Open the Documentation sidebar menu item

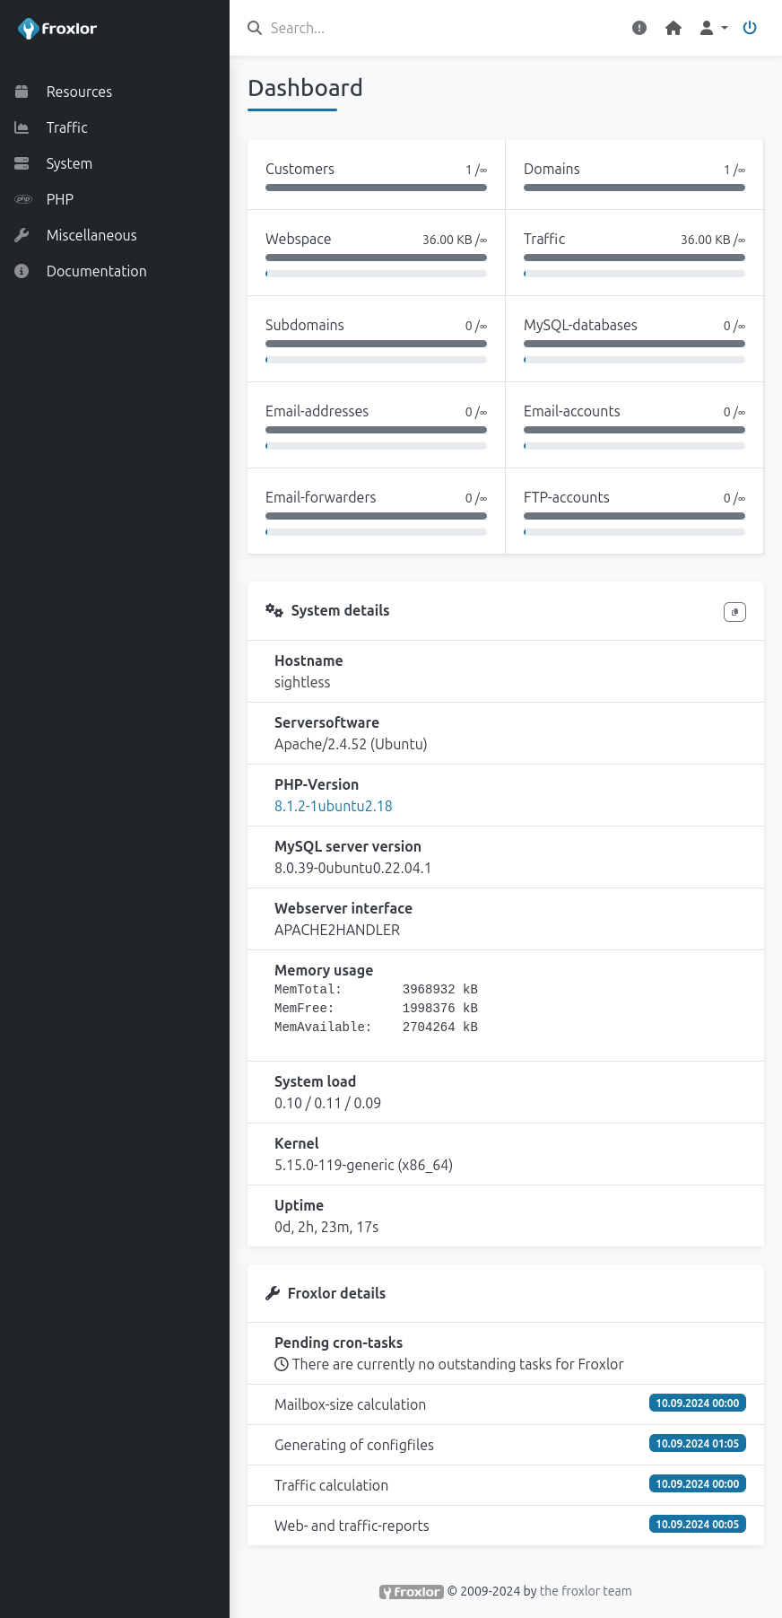(x=96, y=271)
